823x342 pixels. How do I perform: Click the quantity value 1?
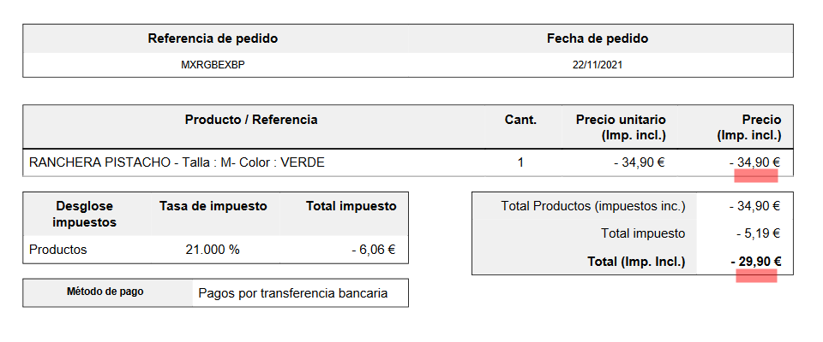pos(520,163)
